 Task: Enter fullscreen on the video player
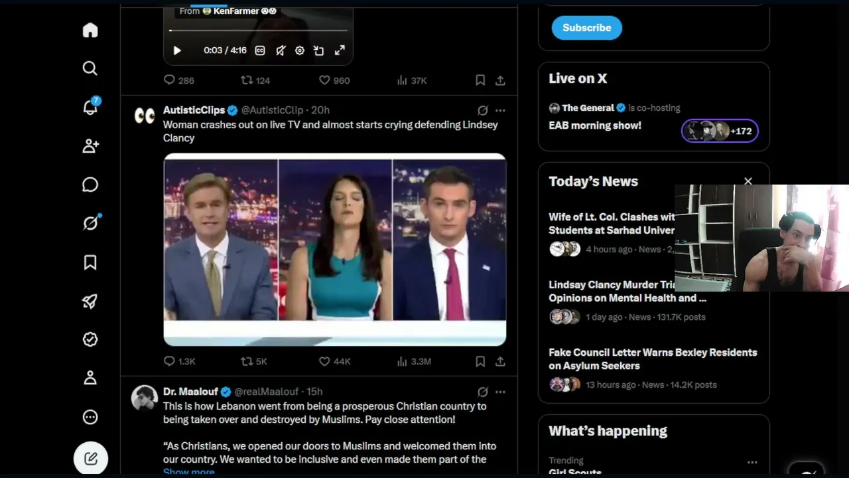340,50
